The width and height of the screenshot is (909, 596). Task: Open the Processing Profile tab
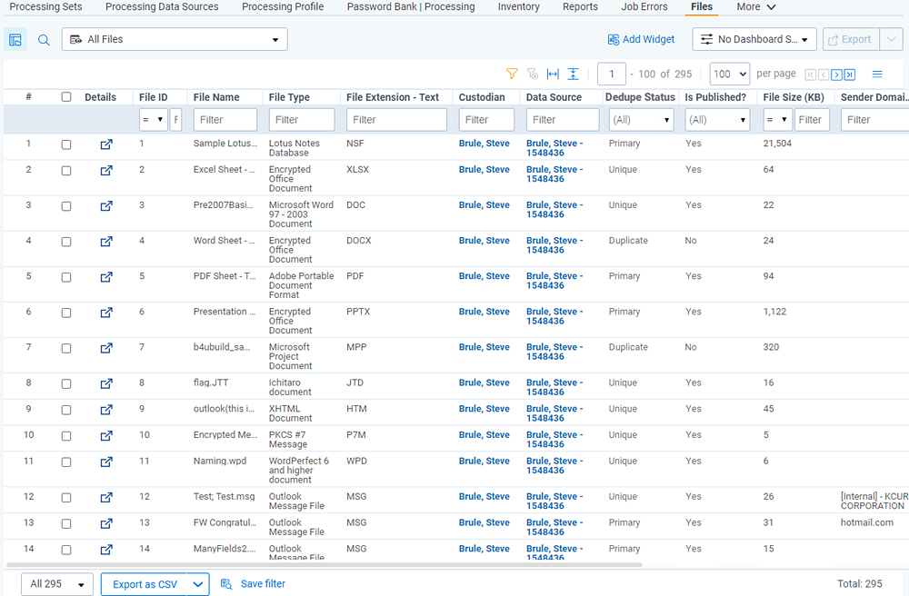click(283, 7)
